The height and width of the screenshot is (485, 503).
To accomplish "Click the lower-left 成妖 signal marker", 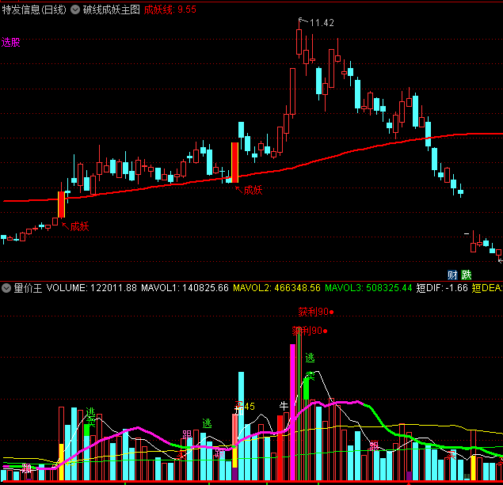I will [x=79, y=226].
